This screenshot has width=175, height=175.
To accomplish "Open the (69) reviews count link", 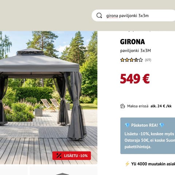I will point(148,60).
